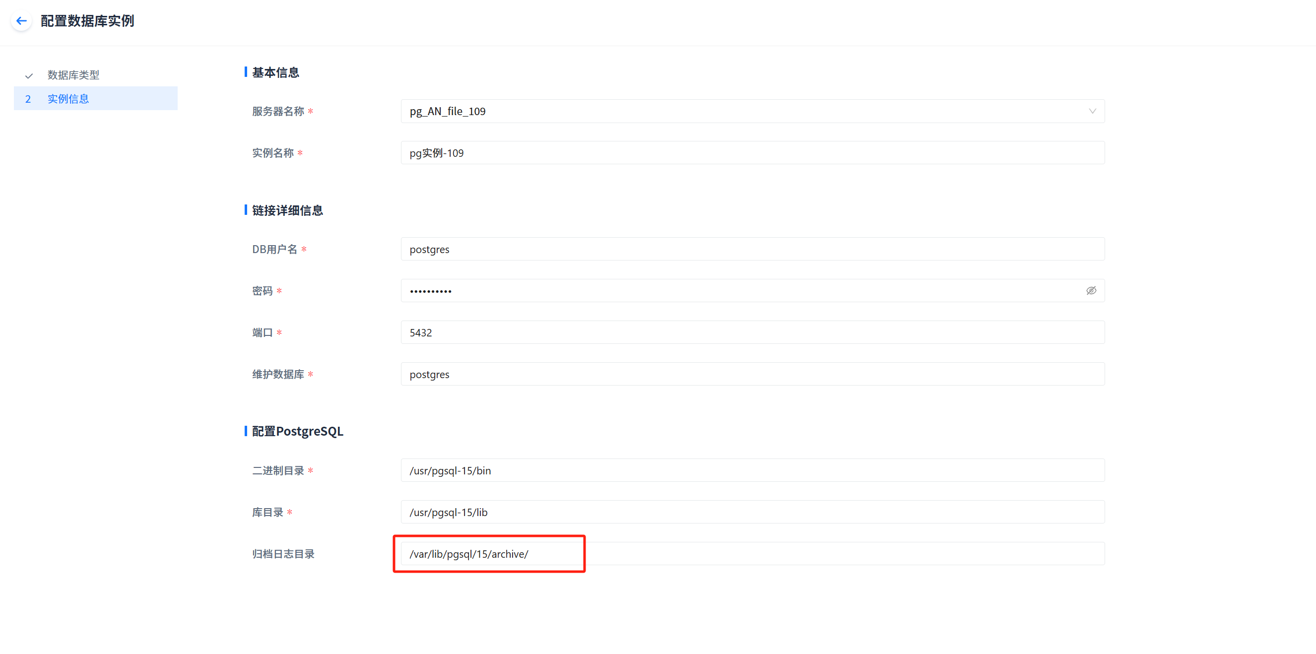Viewport: 1316px width, 654px height.
Task: Click the back arrow icon
Action: click(21, 21)
